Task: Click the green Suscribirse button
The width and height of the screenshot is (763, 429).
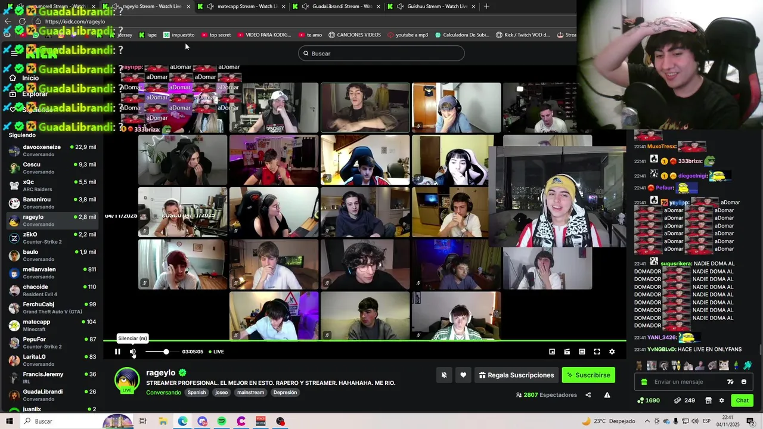Action: point(588,375)
